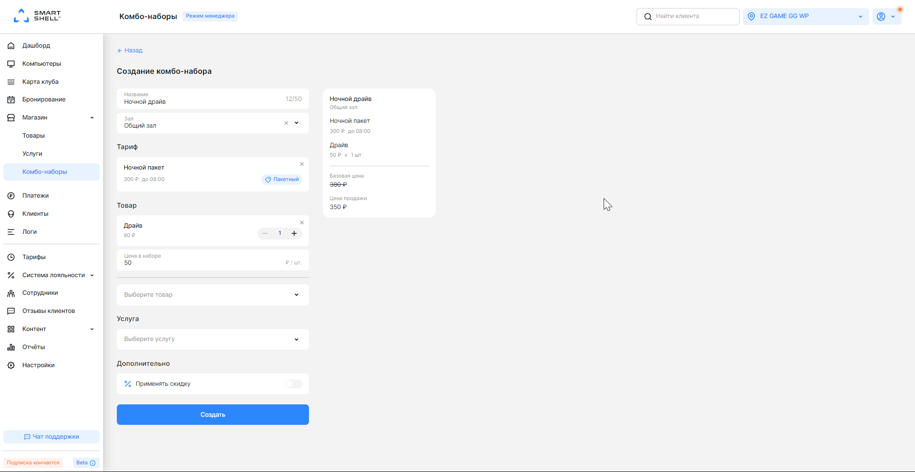Viewport: 915px width, 472px height.
Task: Click the 350 ₽ sale price
Action: 338,207
